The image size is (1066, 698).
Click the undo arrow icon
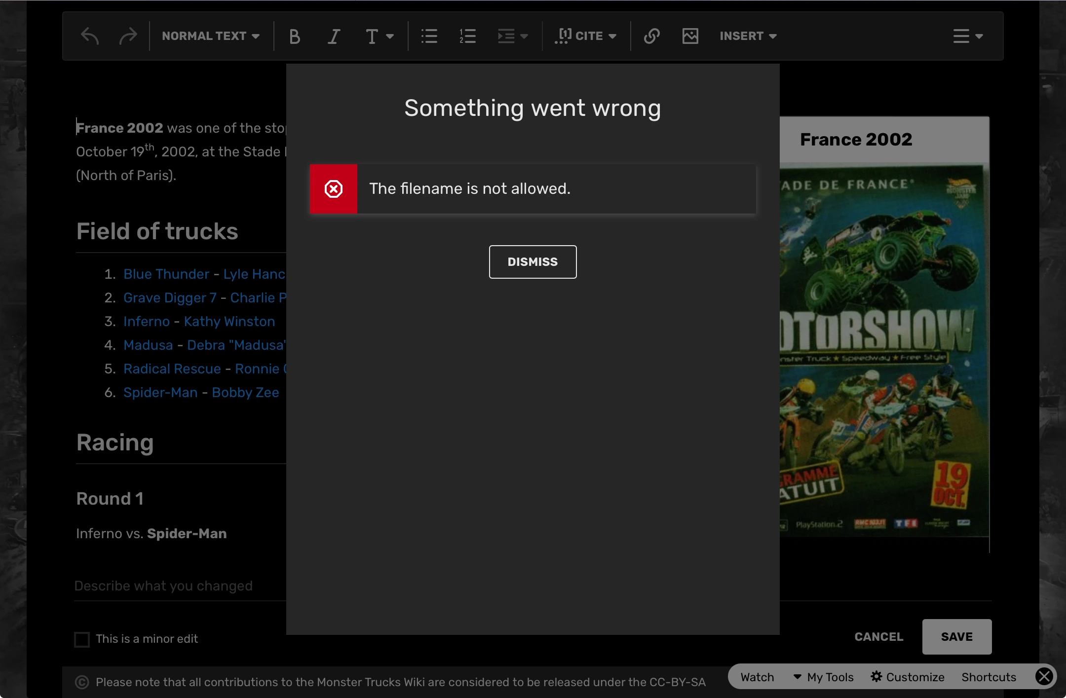click(x=90, y=36)
